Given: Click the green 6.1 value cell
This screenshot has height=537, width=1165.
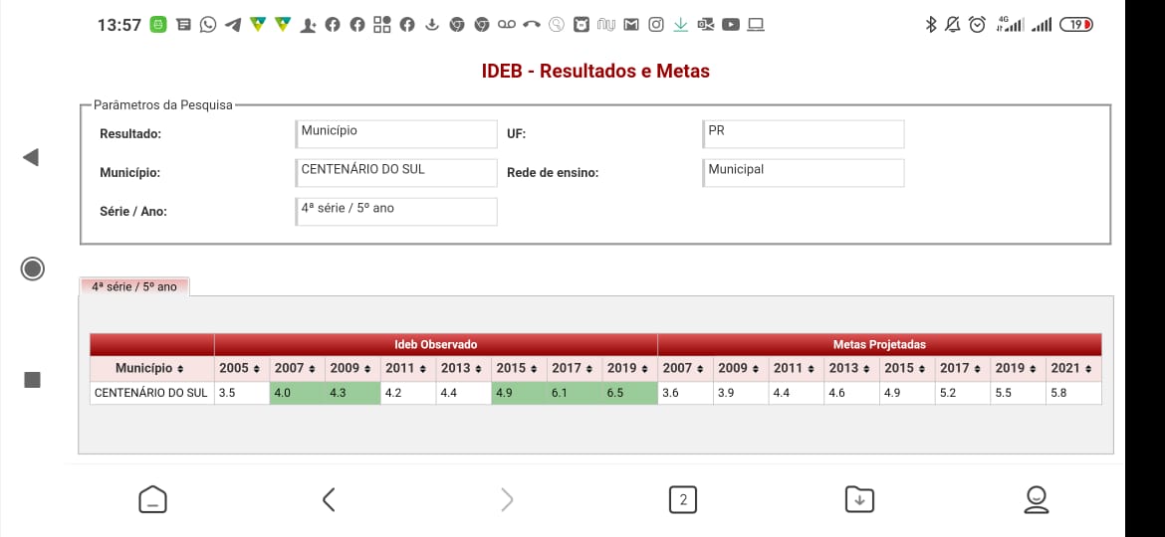Looking at the screenshot, I should coord(575,393).
